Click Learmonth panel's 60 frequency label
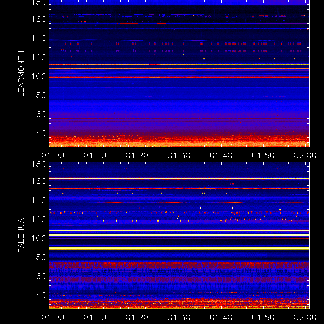The width and height of the screenshot is (324, 324). [41, 114]
